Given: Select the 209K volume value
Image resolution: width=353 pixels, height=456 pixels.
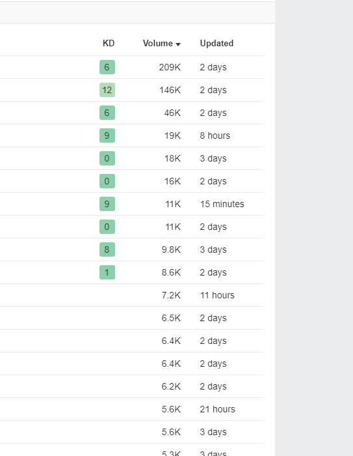Looking at the screenshot, I should click(170, 67).
